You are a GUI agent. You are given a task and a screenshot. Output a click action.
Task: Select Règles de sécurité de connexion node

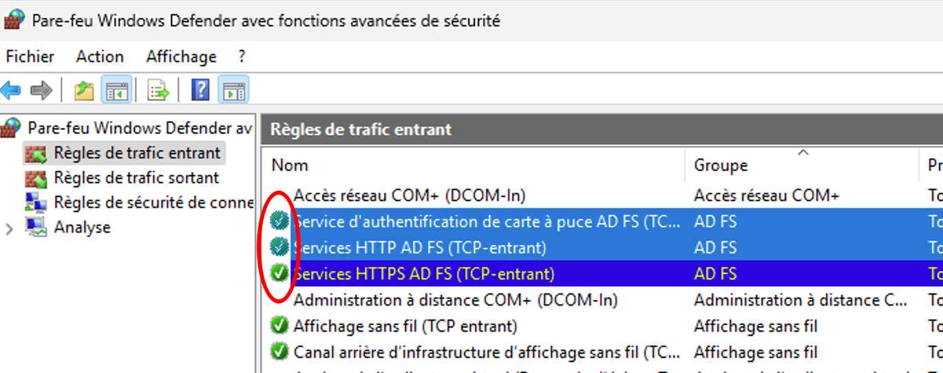pyautogui.click(x=153, y=202)
